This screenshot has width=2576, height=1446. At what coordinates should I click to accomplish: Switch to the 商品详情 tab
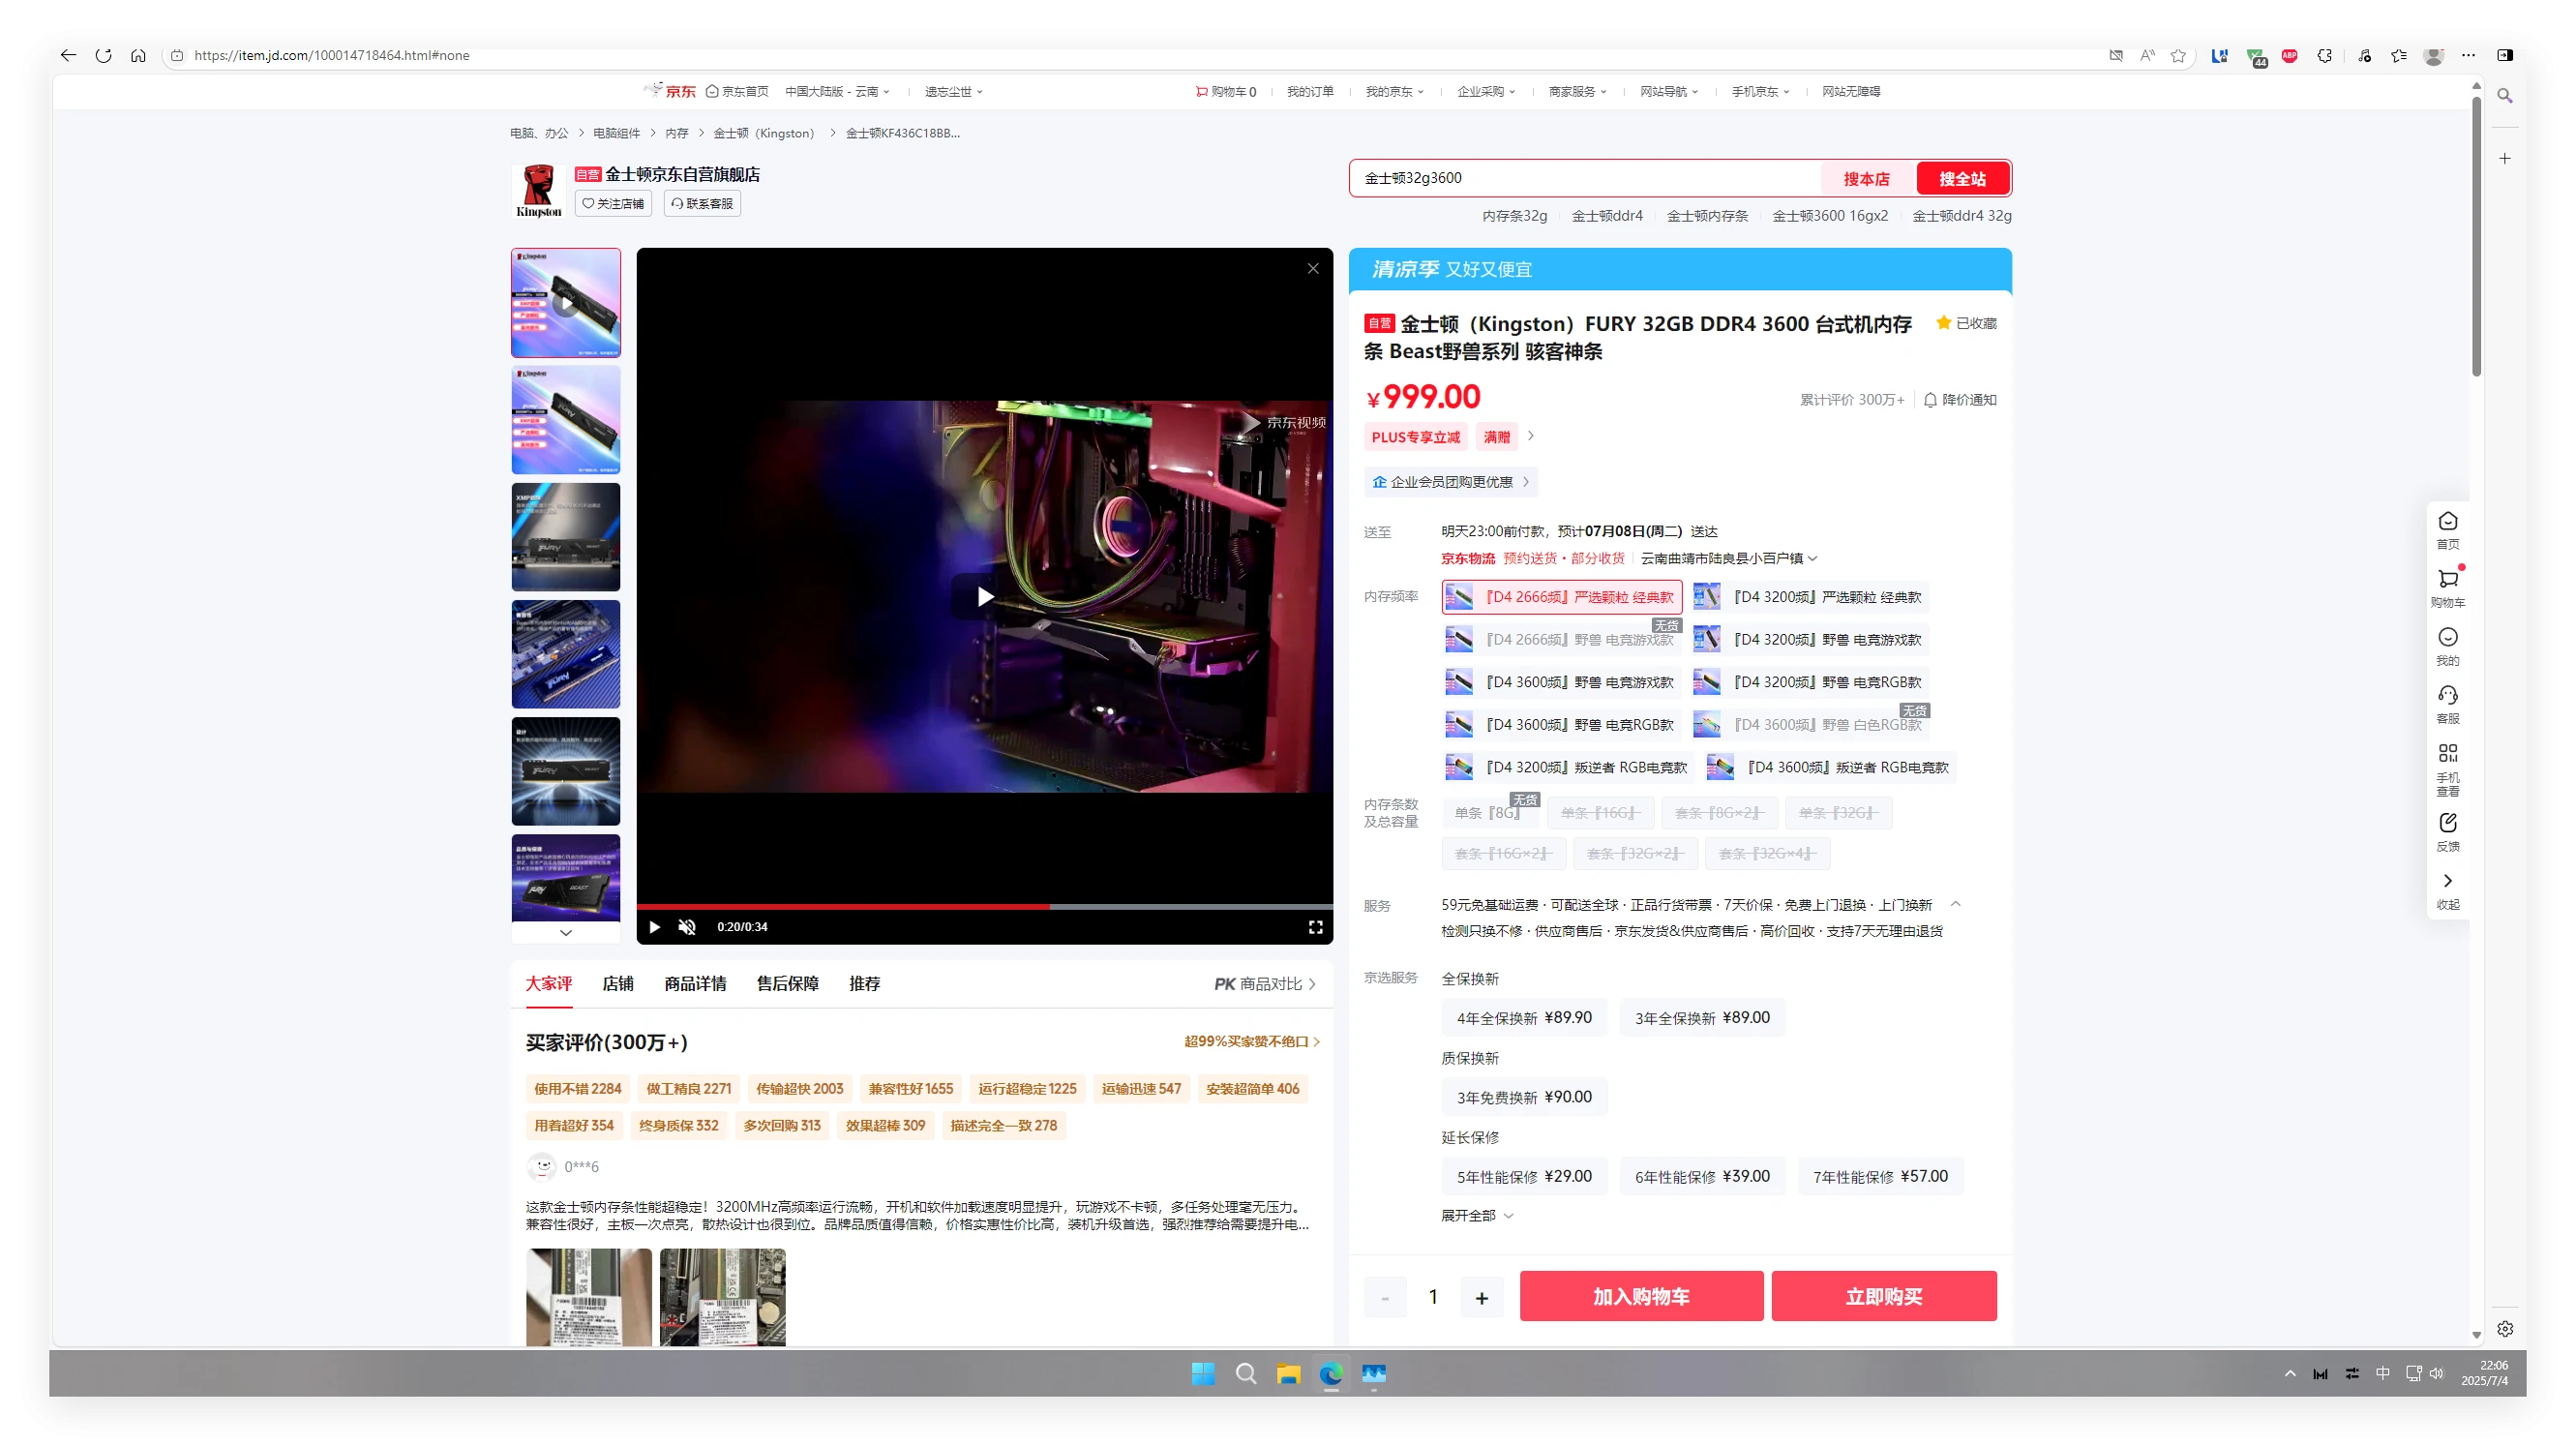695,984
